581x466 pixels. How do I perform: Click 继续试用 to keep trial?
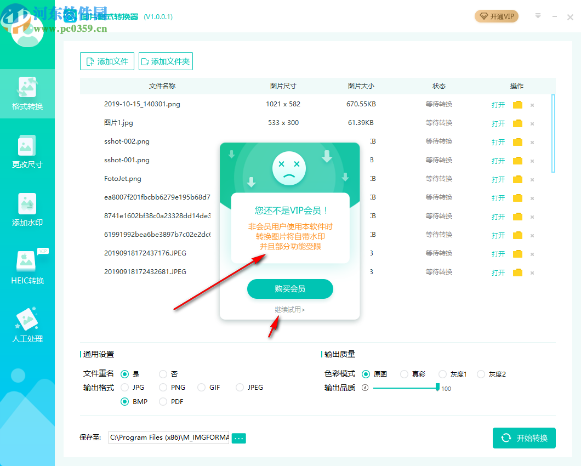click(x=289, y=309)
